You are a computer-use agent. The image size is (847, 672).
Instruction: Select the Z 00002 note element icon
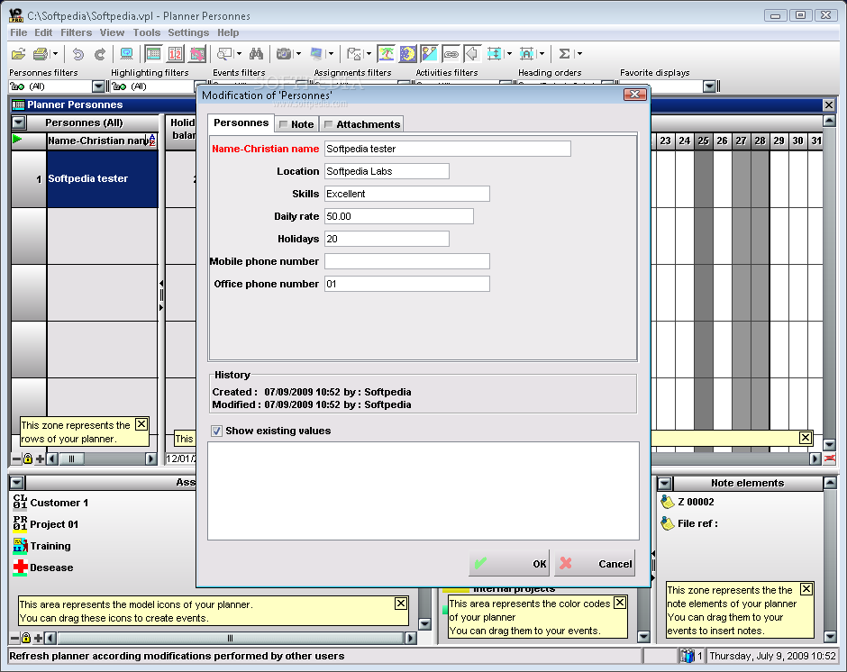click(x=668, y=502)
